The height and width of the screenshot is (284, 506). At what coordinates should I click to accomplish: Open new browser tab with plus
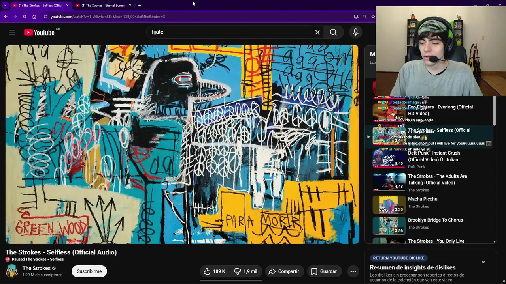pos(140,5)
